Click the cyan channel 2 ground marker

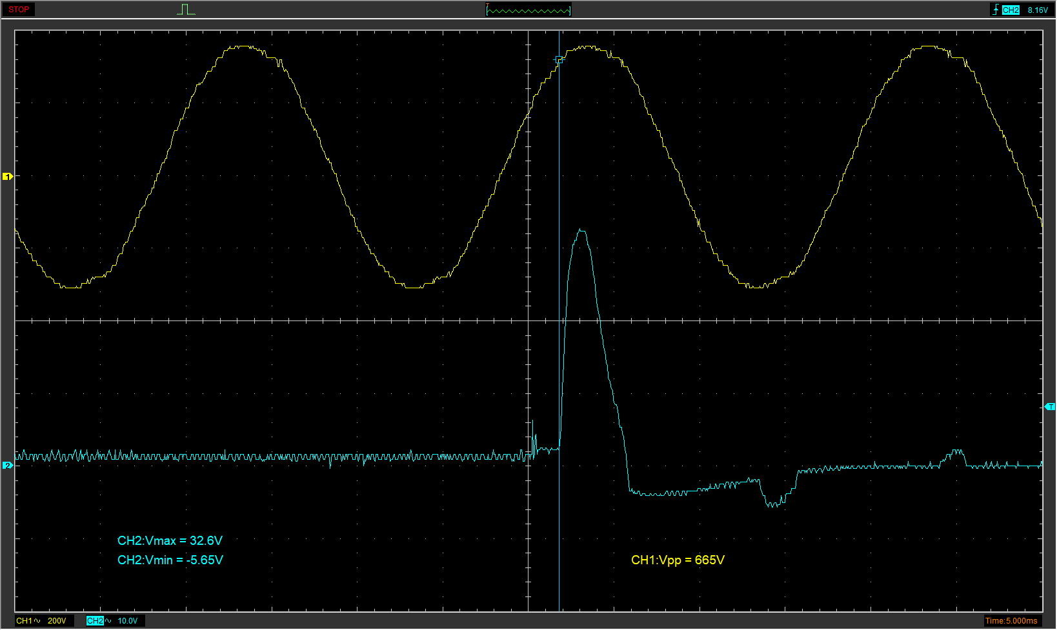click(8, 465)
